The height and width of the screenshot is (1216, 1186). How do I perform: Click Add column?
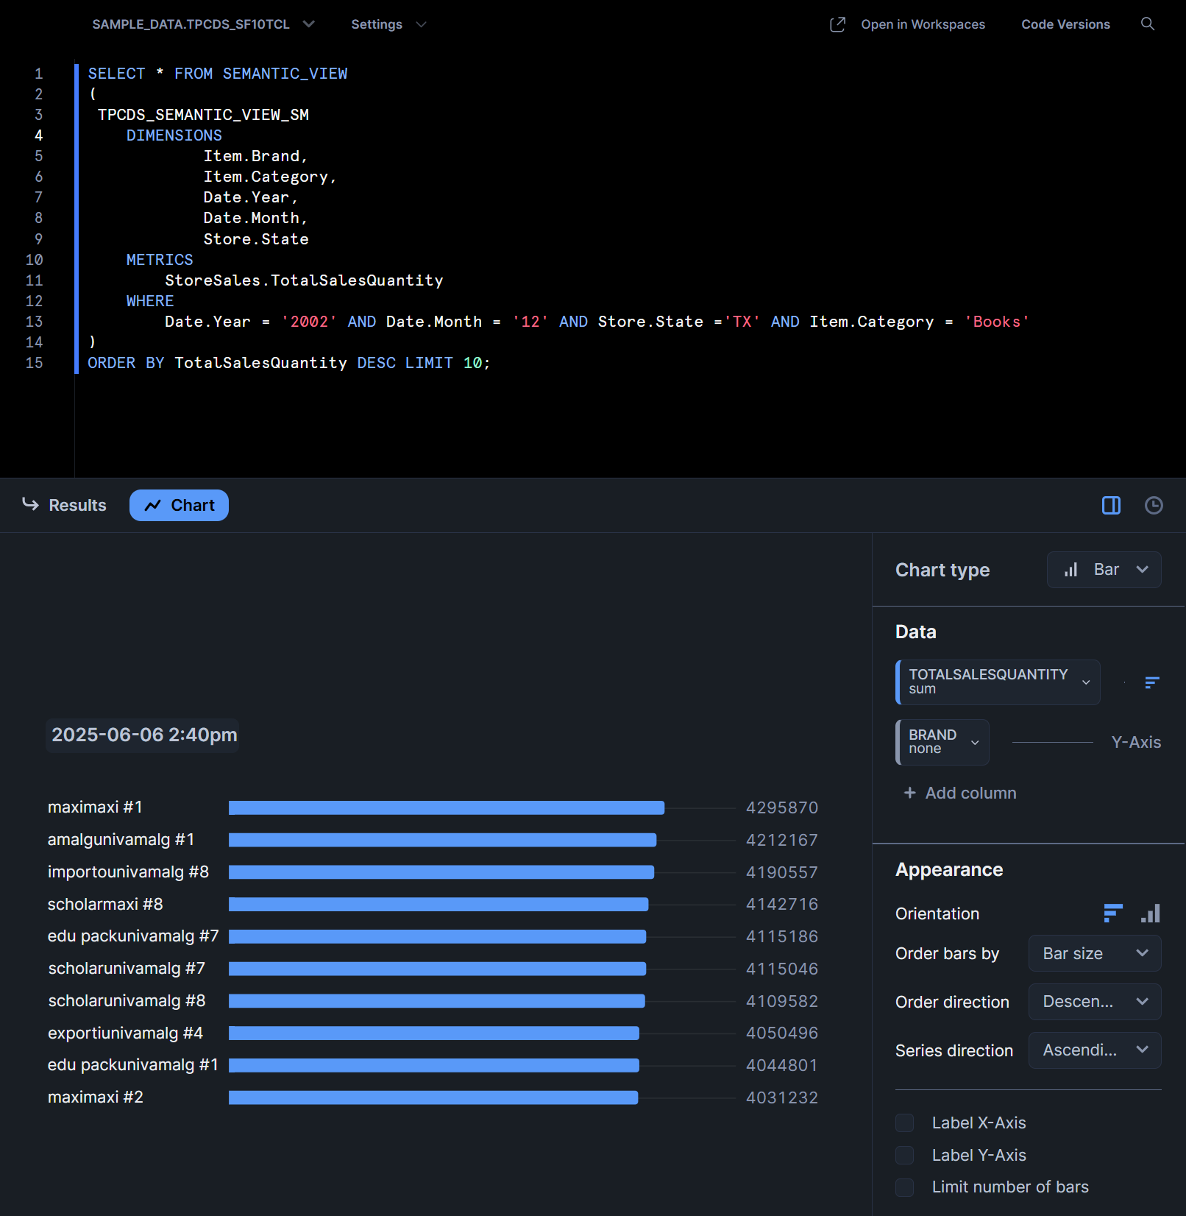pos(960,793)
